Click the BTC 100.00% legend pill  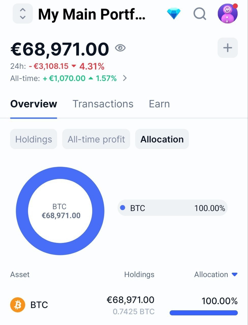[172, 208]
